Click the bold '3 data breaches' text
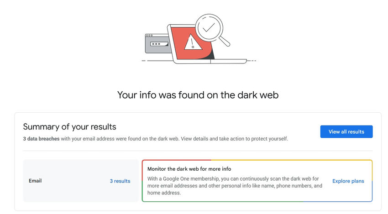 [x=41, y=139]
